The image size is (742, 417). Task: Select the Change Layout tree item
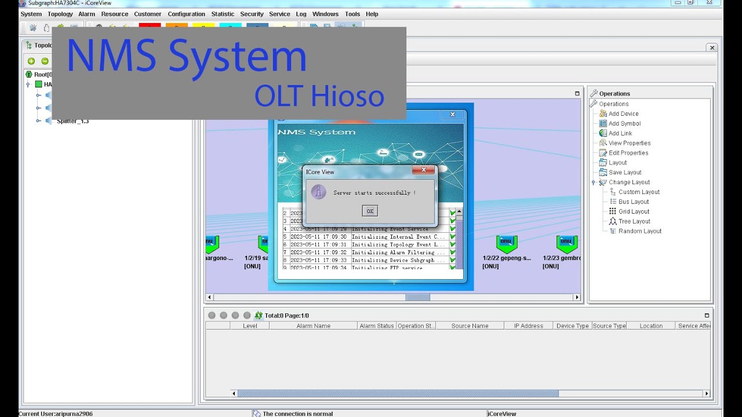629,182
